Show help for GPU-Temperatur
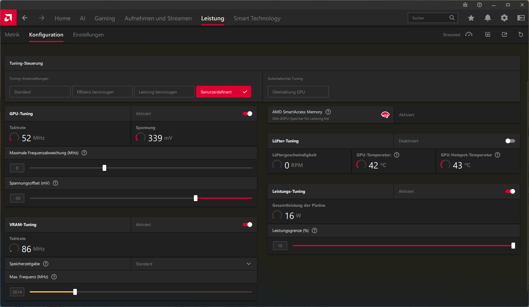Screen dimensions: 529x307 pos(397,155)
